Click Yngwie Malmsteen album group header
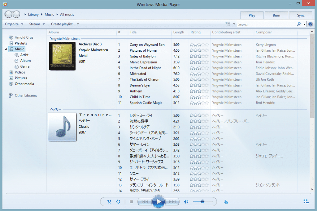Image resolution: width=317 pixels, height=211 pixels. pyautogui.click(x=65, y=38)
